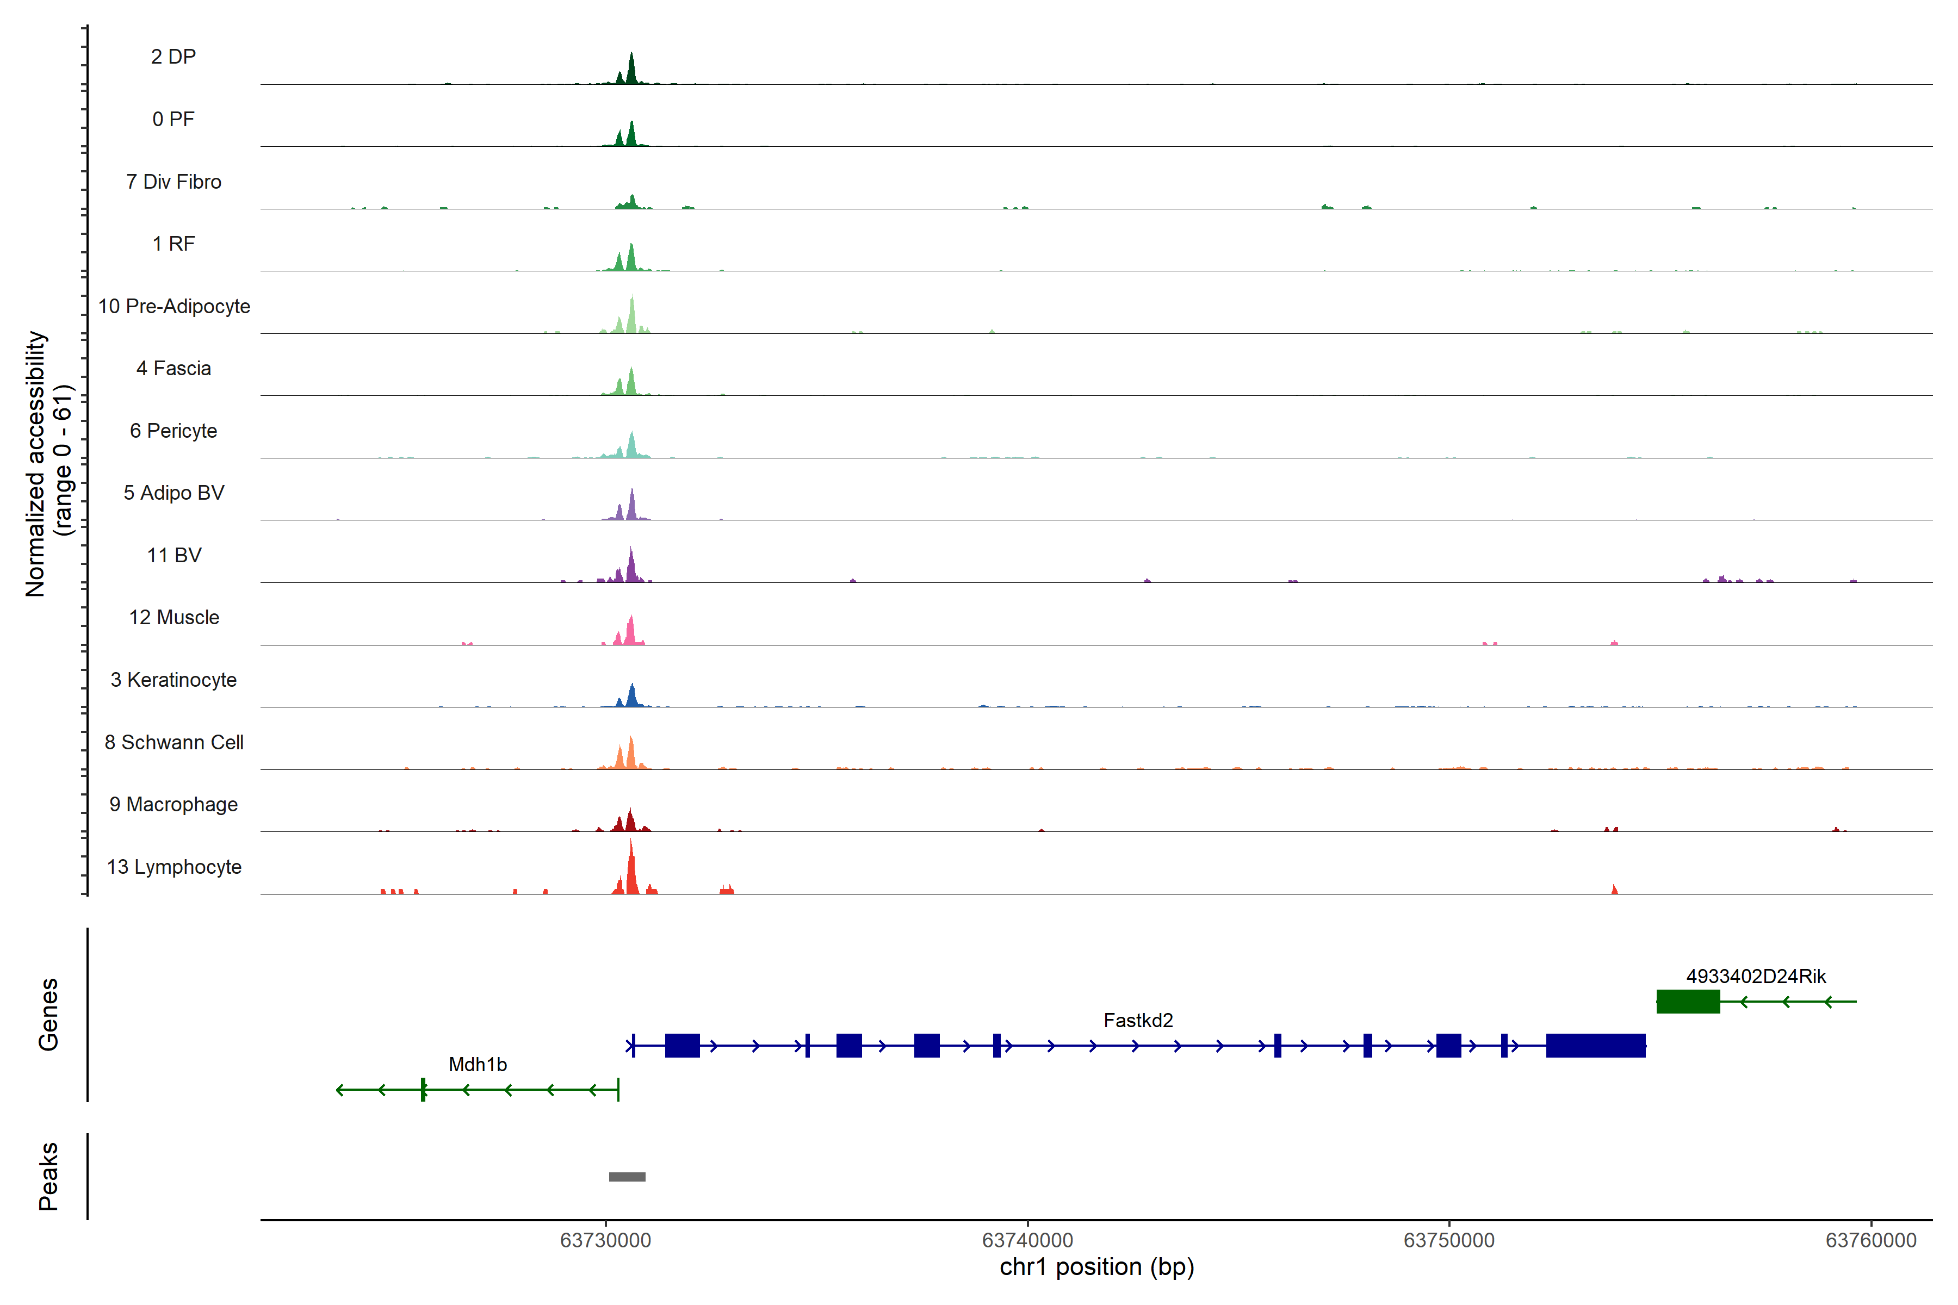The height and width of the screenshot is (1305, 1958).
Task: Click the 63740000 axis tick label
Action: point(1027,1240)
